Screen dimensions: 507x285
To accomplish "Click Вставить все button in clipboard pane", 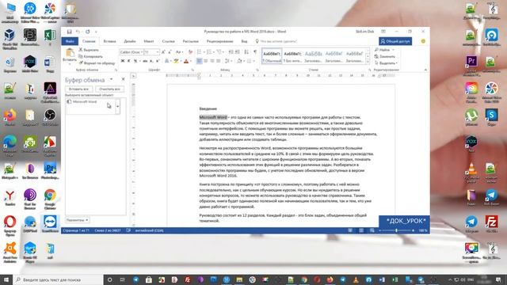I will click(78, 89).
